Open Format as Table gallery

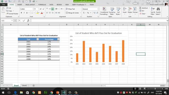pyautogui.click(x=112, y=11)
